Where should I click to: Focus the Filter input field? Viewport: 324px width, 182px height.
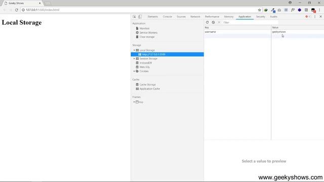250,22
